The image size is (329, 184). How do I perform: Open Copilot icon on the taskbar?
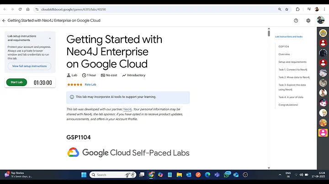coord(160,174)
